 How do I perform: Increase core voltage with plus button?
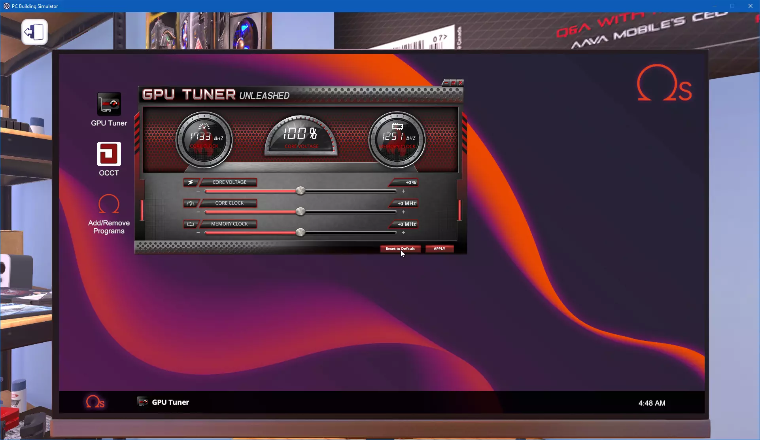(403, 191)
